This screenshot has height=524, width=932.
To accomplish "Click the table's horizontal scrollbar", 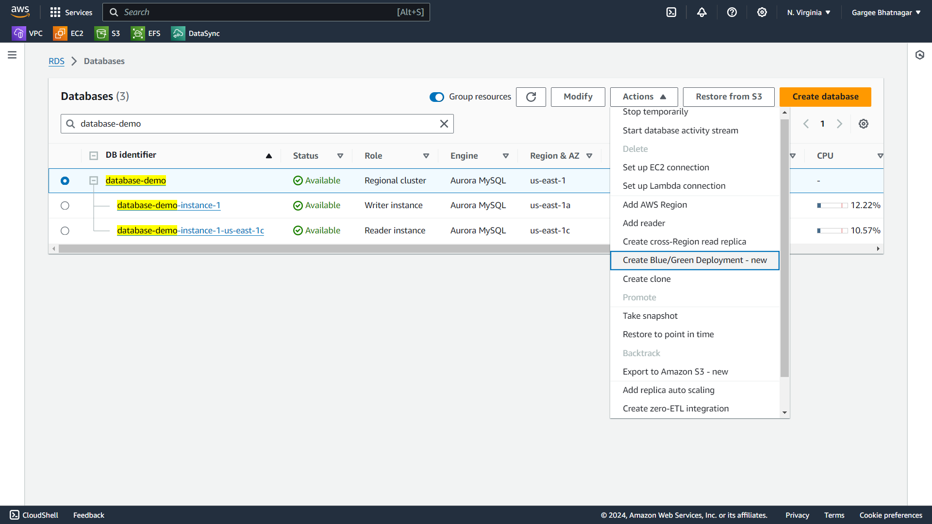I will point(330,248).
